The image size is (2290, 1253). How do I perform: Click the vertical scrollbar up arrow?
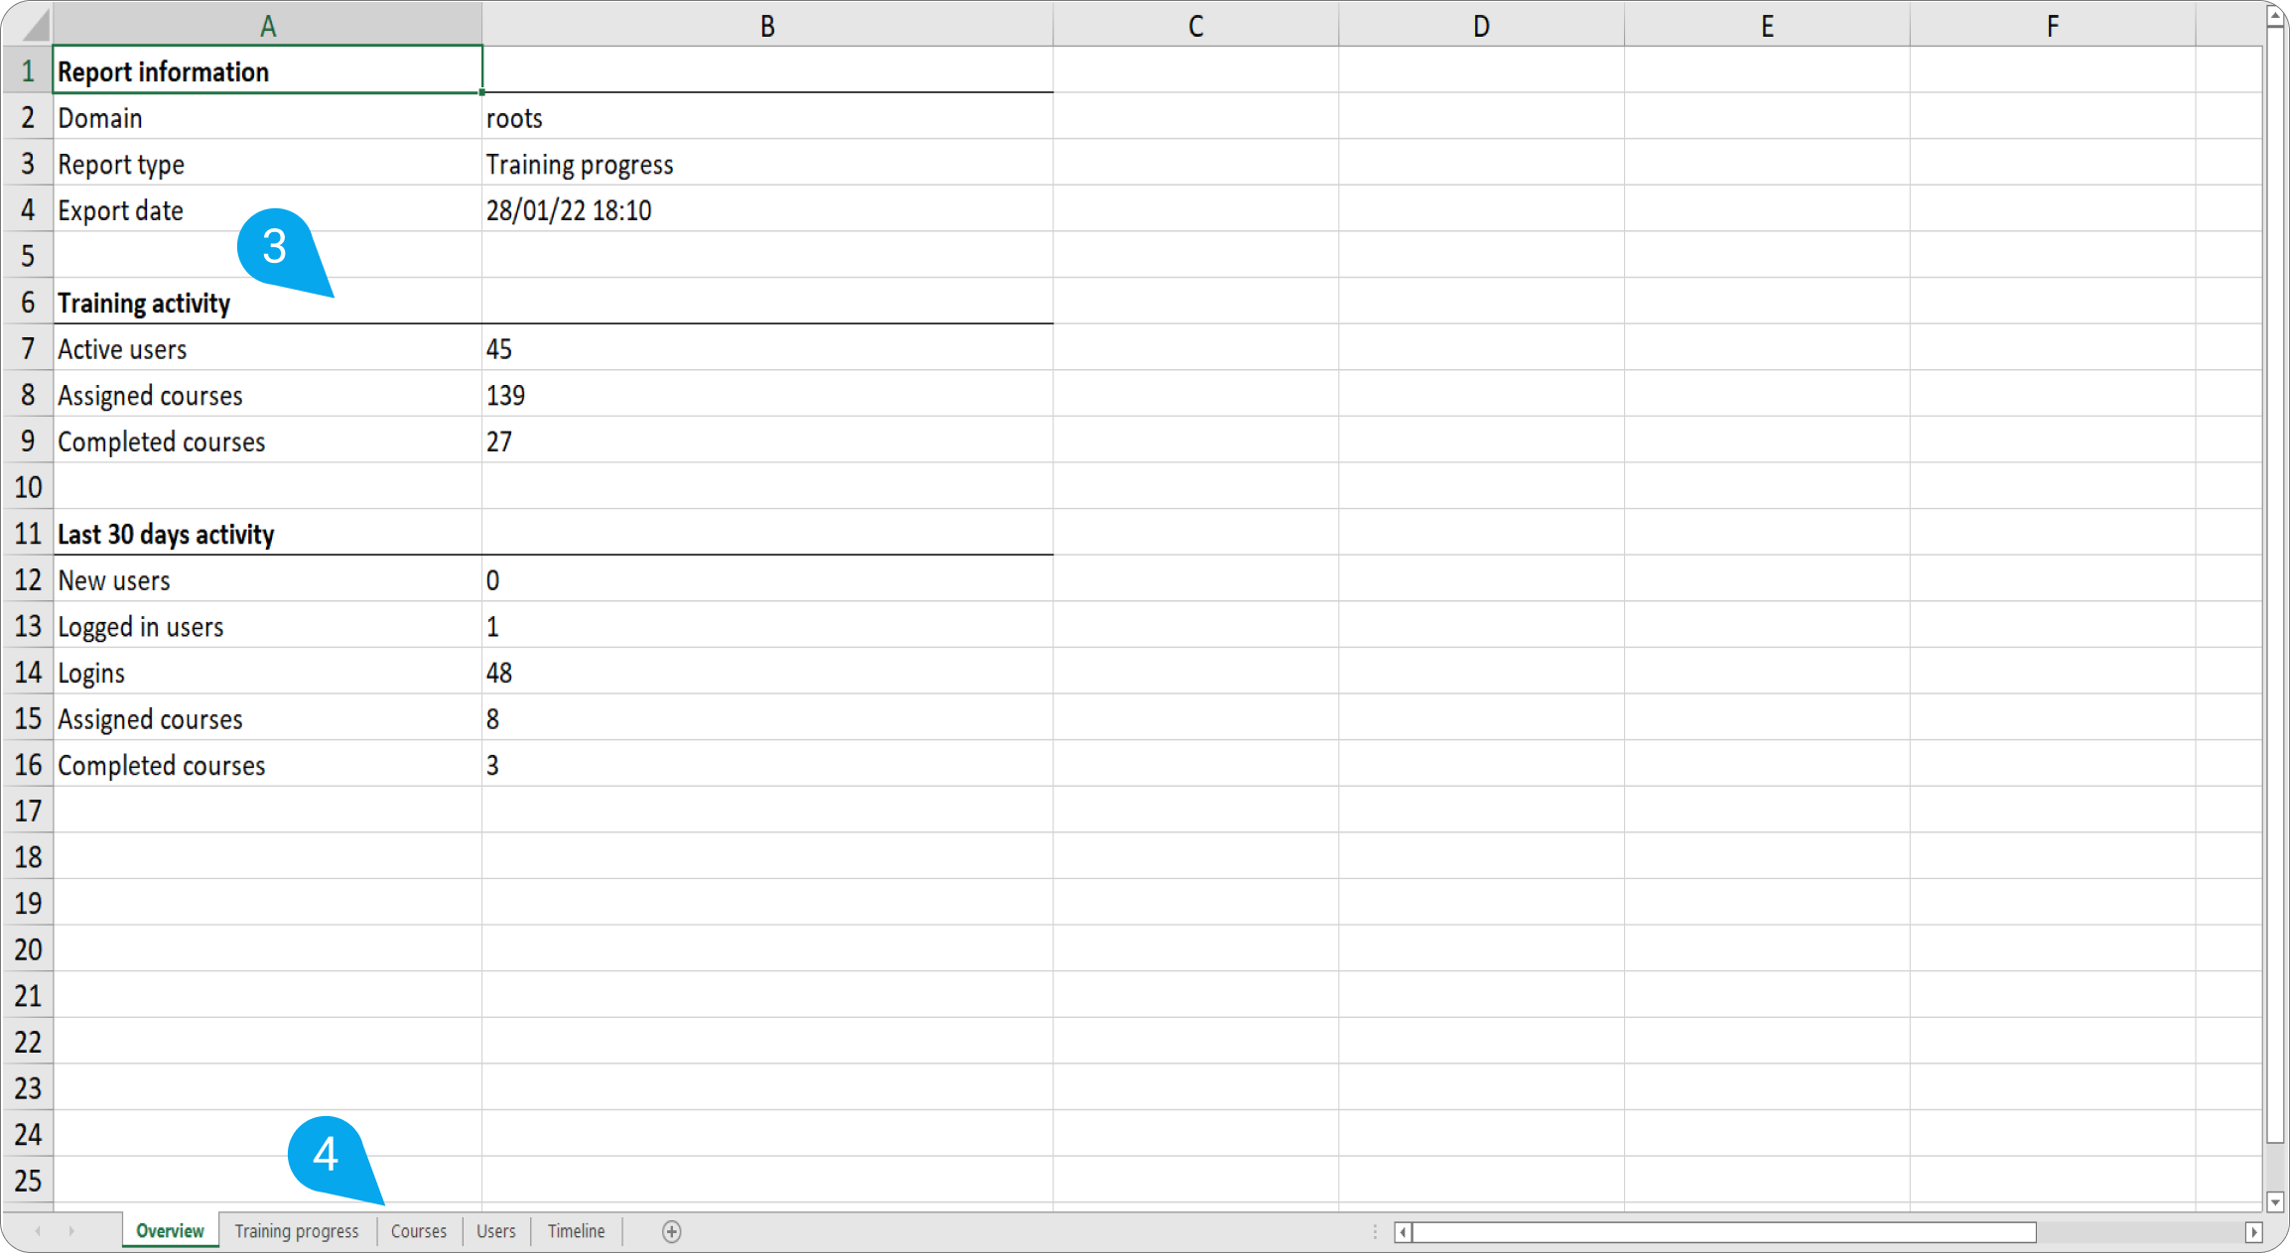(2275, 16)
